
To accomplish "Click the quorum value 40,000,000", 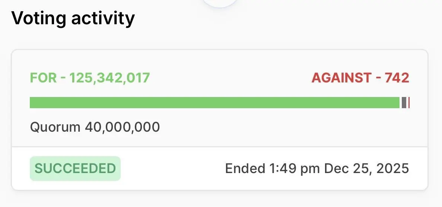I will 122,127.
